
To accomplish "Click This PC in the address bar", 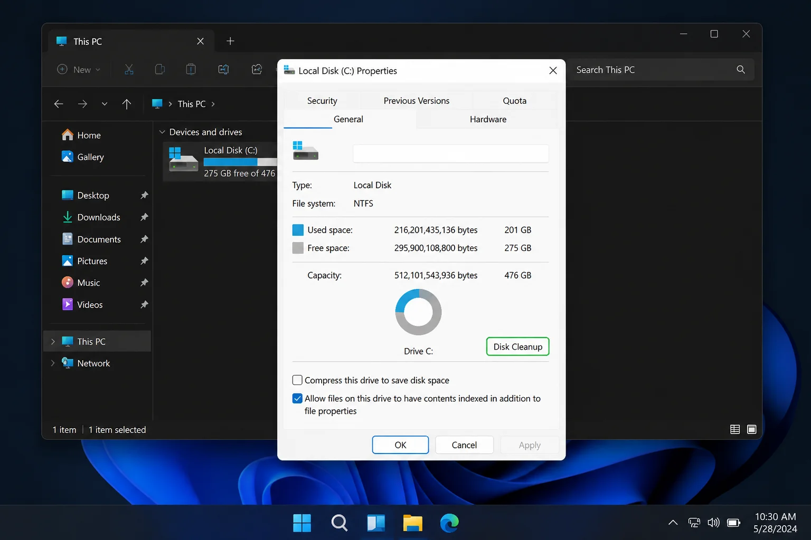I will click(192, 104).
